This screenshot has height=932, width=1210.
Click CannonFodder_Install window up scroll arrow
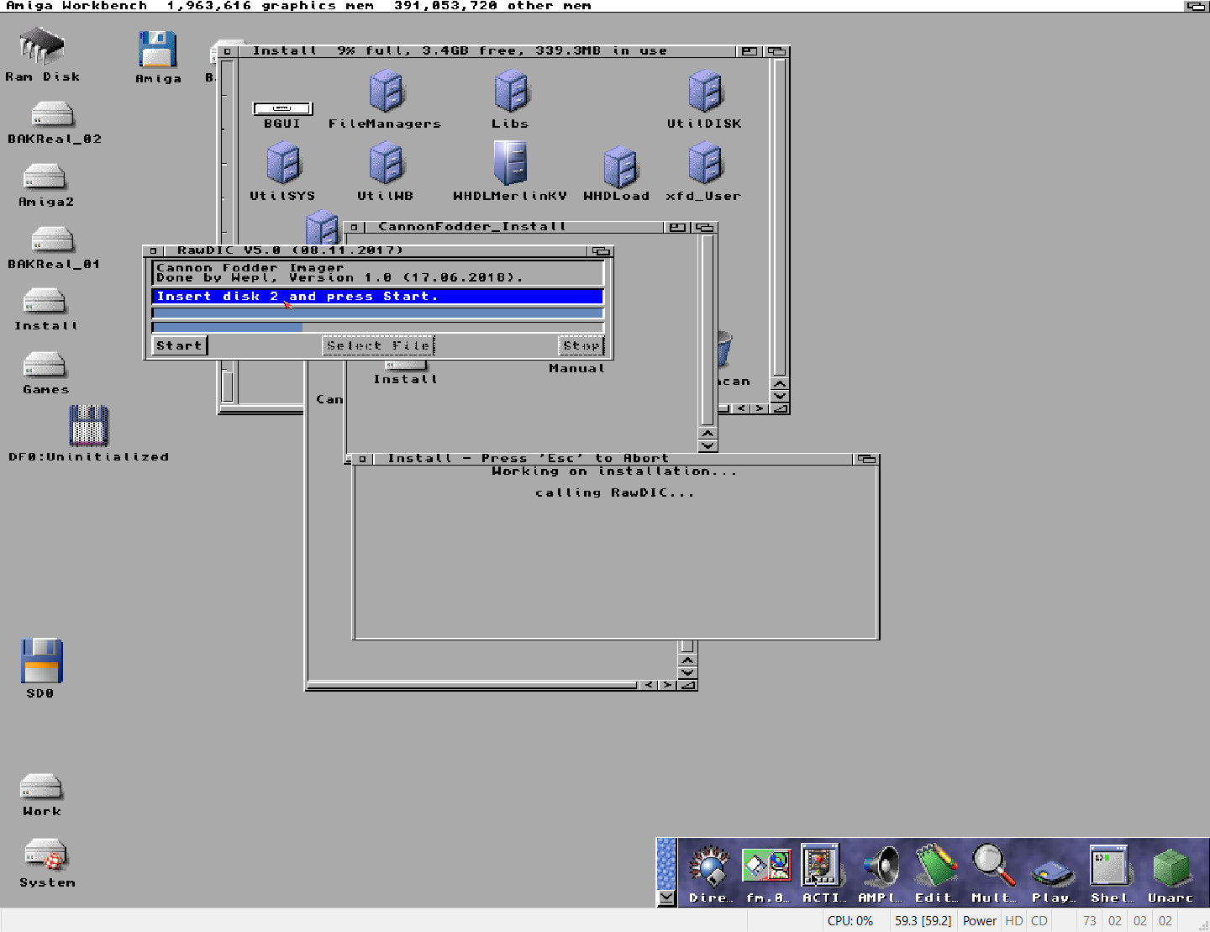[708, 434]
